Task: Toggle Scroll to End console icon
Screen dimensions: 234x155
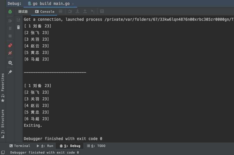Action: [x=18, y=20]
